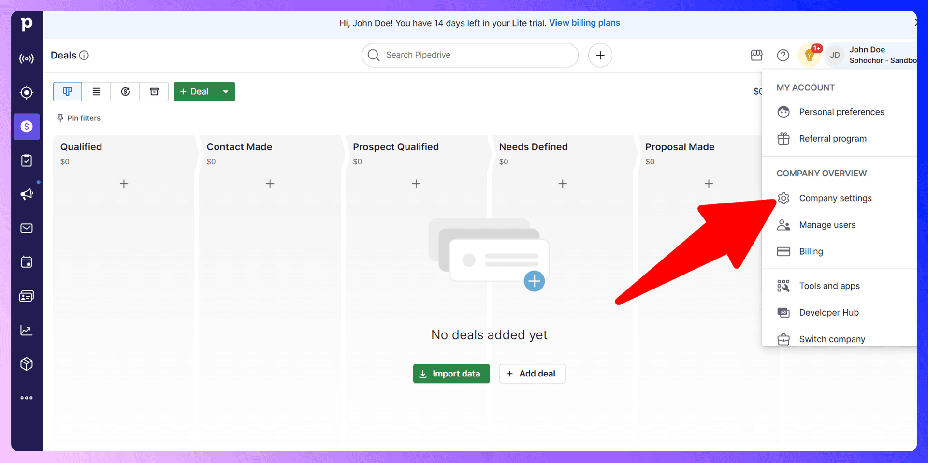Add a deal in Contact Made stage
This screenshot has width=928, height=463.
click(270, 184)
